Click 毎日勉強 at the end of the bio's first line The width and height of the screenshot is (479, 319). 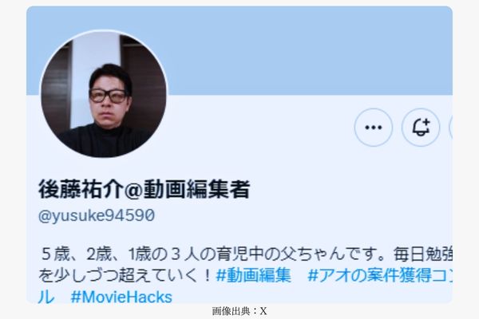[x=422, y=254]
